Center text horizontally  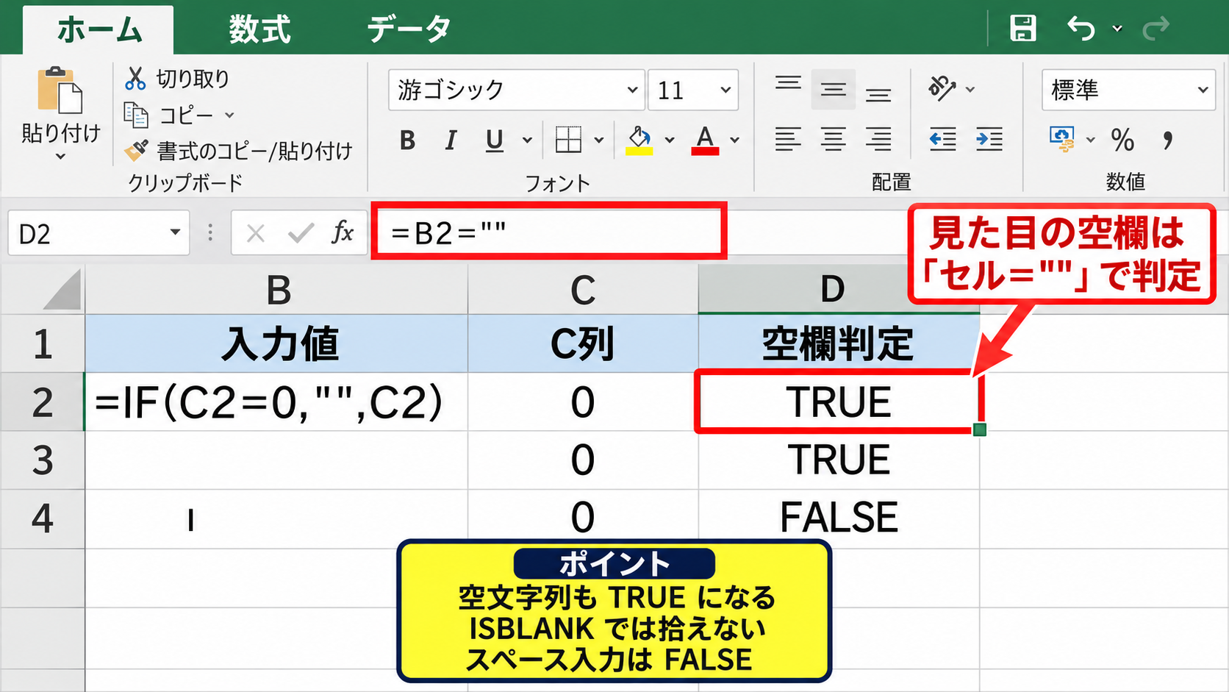(833, 139)
